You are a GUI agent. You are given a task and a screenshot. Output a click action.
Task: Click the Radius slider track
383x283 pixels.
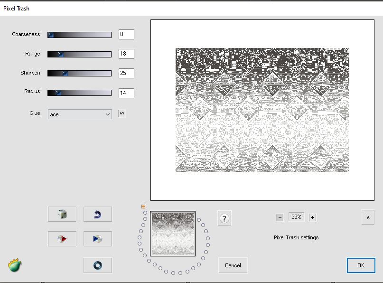[79, 93]
